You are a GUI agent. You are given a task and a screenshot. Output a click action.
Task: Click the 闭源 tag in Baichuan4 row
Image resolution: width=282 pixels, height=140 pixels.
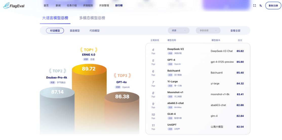(x=170, y=75)
